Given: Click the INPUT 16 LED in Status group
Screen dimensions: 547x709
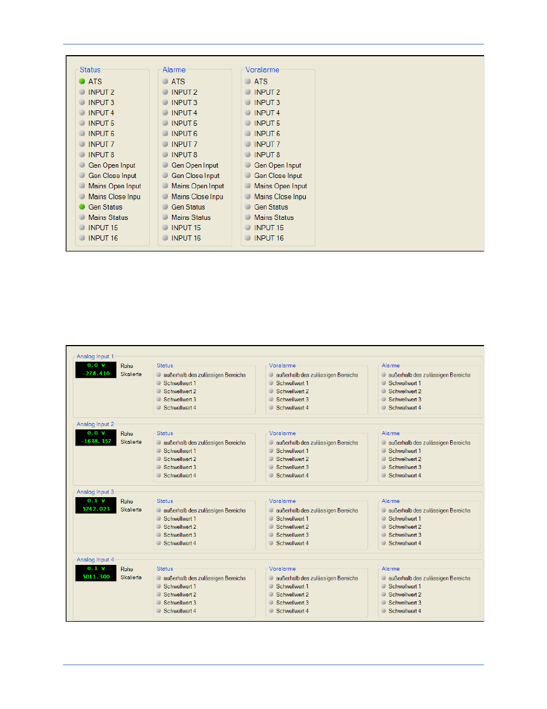Looking at the screenshot, I should [x=82, y=238].
